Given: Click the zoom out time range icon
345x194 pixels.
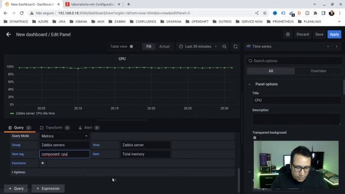Looking at the screenshot, I should [x=224, y=46].
